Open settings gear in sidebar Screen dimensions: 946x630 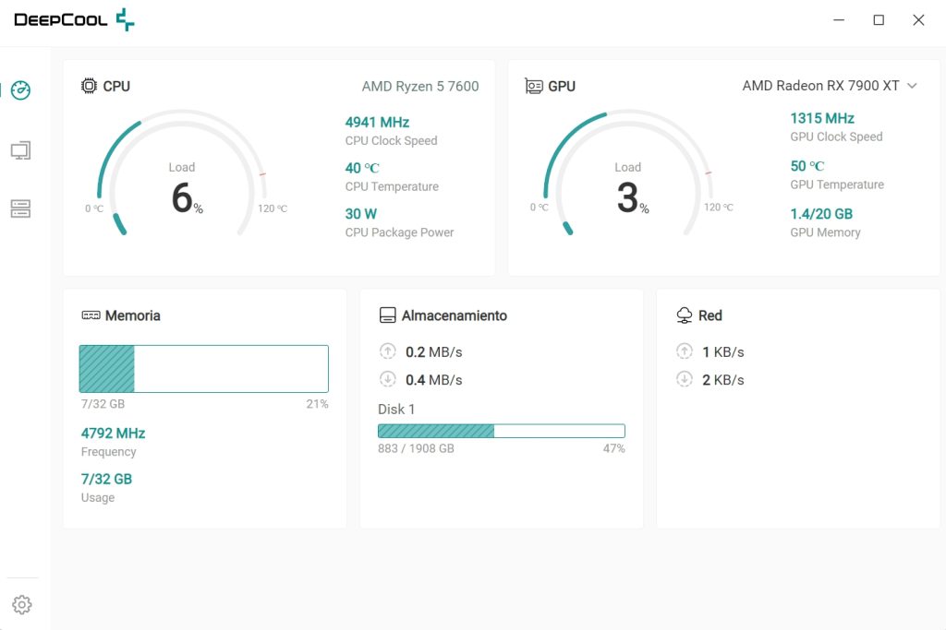[22, 605]
